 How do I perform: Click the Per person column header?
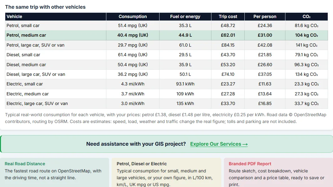pyautogui.click(x=265, y=16)
